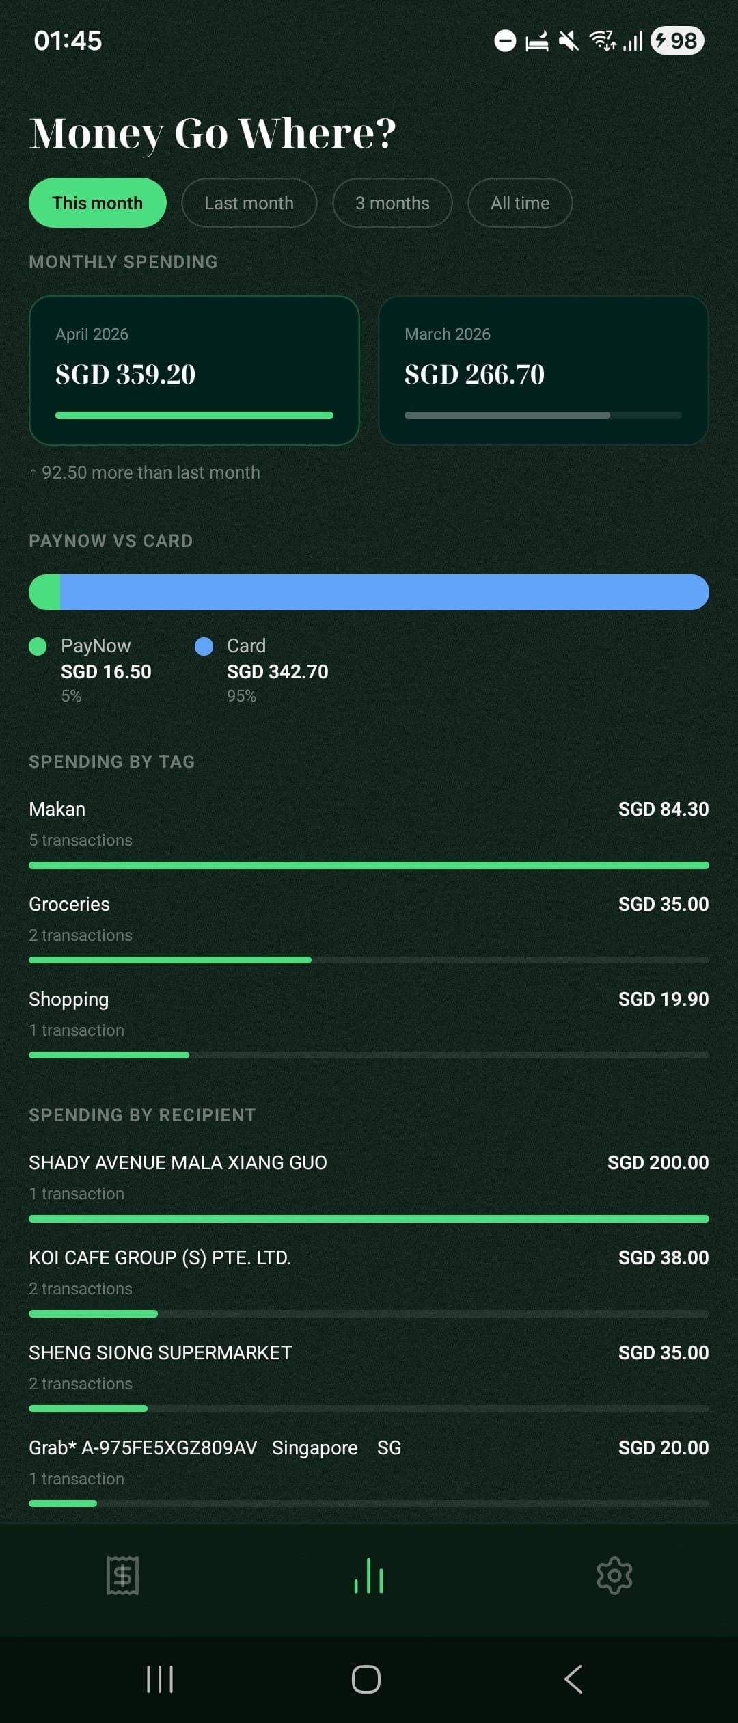738x1723 pixels.
Task: Select the This month tab
Action: click(96, 202)
